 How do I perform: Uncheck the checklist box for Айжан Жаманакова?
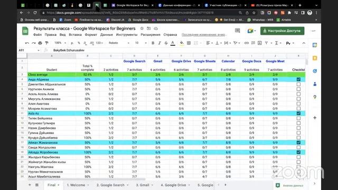[x=298, y=142]
